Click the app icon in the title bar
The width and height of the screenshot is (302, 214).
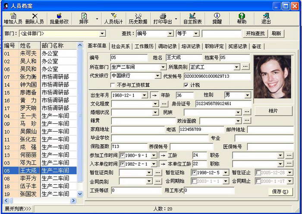(6, 6)
